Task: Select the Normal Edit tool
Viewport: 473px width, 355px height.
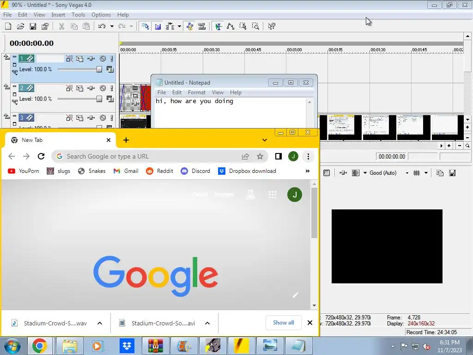Action: 218,26
